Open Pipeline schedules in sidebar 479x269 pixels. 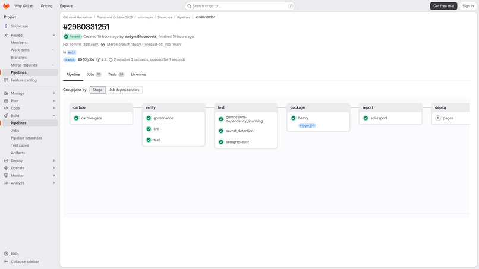(x=30, y=138)
